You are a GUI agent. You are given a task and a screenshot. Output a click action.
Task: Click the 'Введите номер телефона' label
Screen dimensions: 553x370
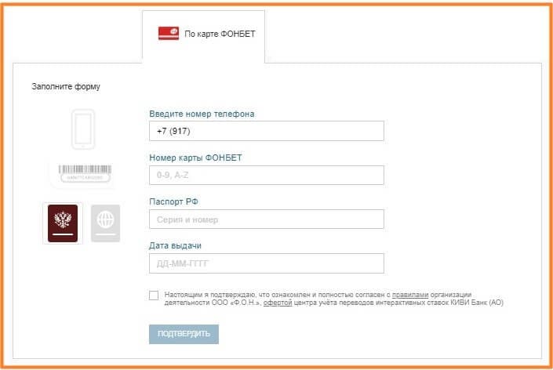coord(202,114)
